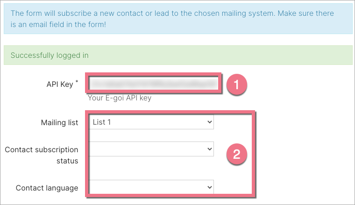The width and height of the screenshot is (355, 205).
Task: Click the required asterisk beside API Key
Action: [x=77, y=82]
